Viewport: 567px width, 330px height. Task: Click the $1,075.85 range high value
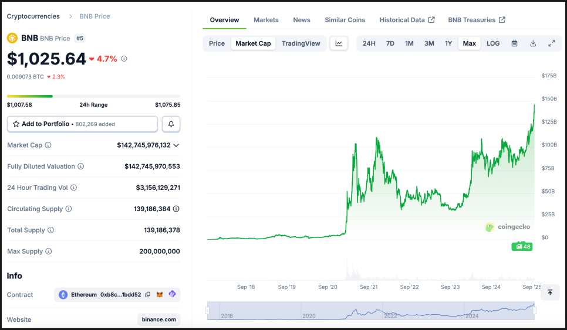click(168, 105)
